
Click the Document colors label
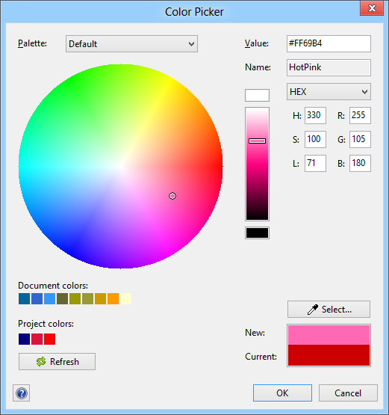point(53,286)
